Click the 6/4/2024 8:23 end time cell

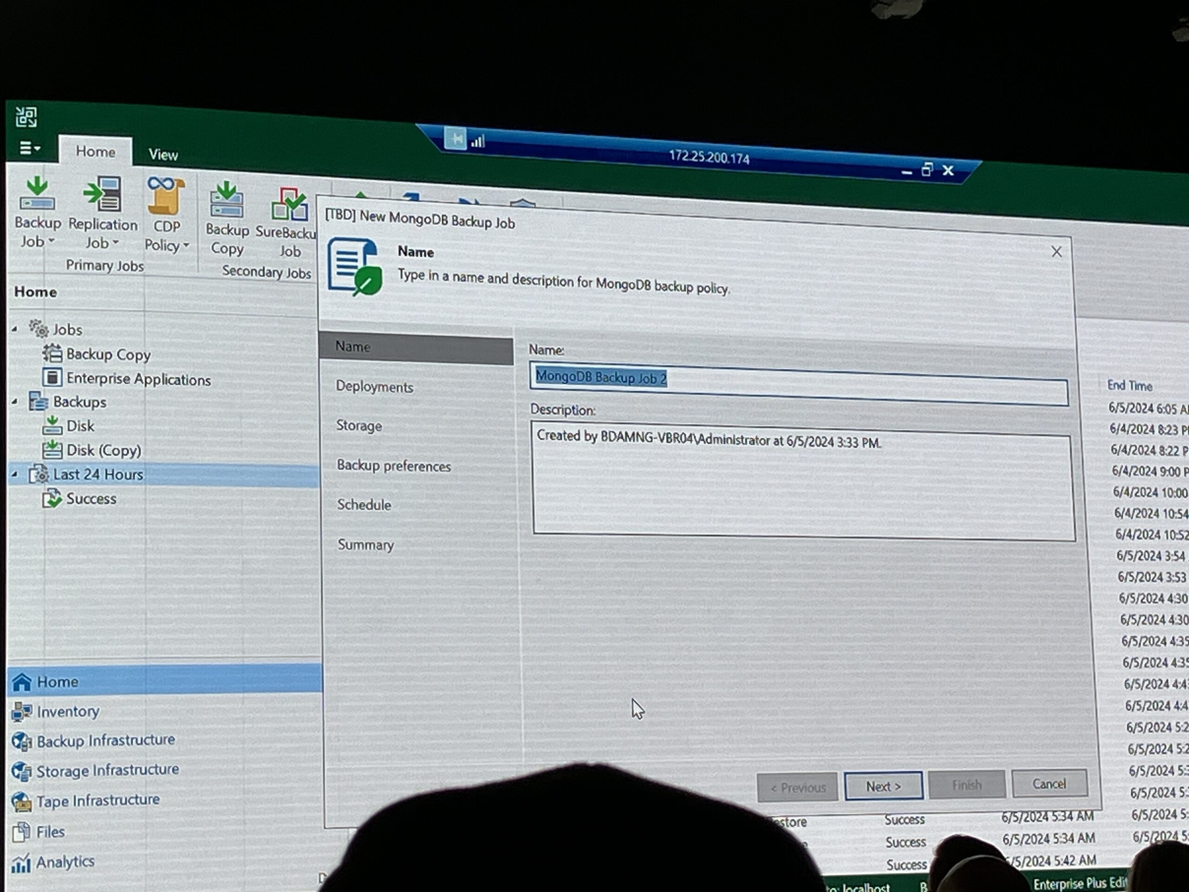(1149, 430)
